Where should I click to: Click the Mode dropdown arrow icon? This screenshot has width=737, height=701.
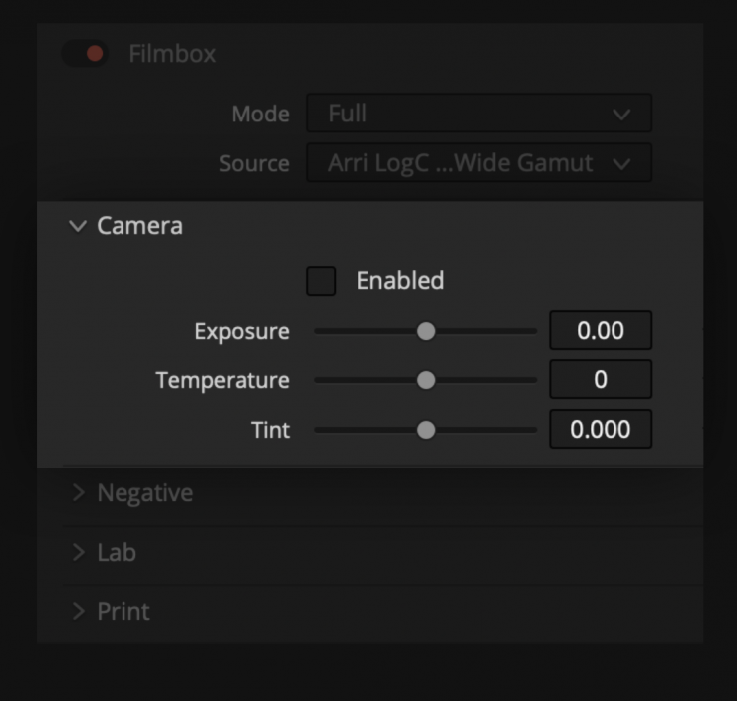pos(622,115)
